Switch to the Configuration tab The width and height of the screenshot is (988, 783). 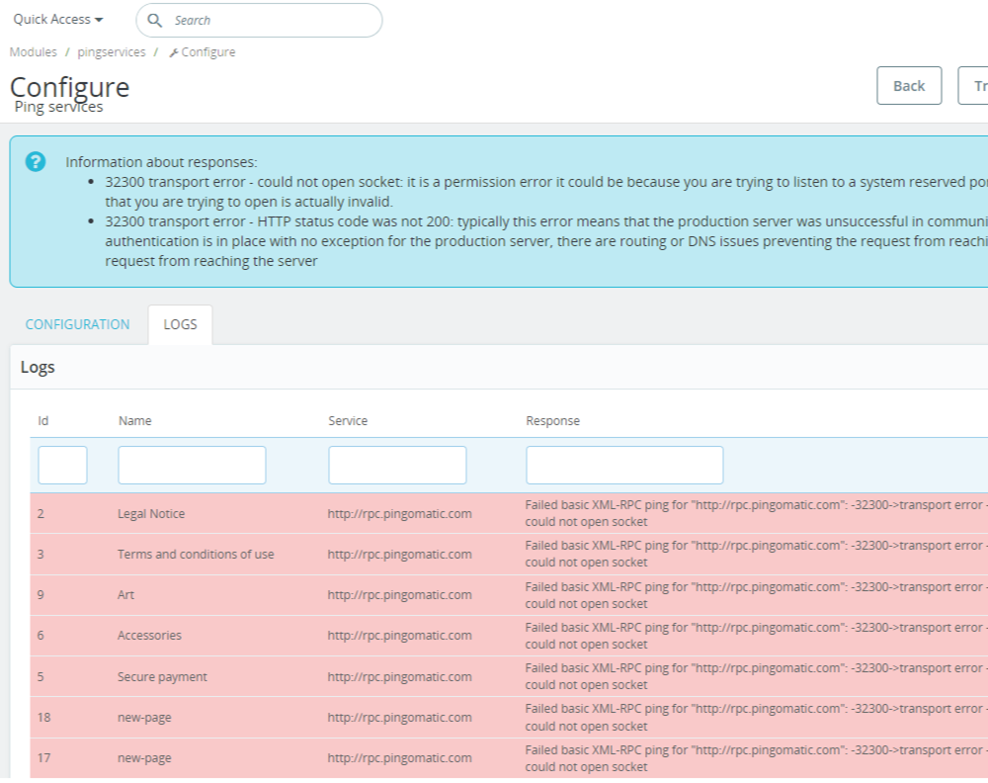point(77,324)
